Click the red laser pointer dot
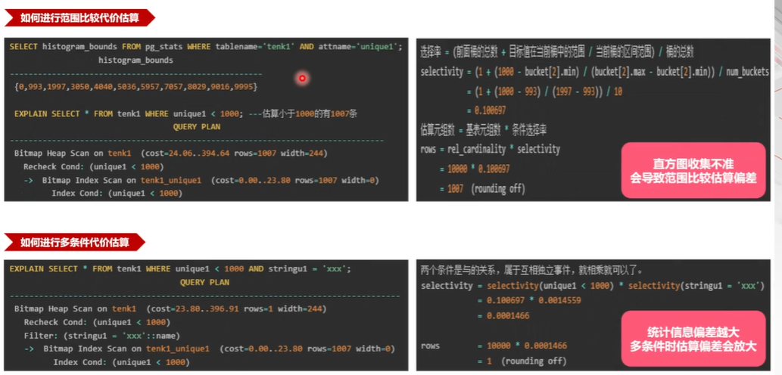Image resolution: width=782 pixels, height=375 pixels. click(x=302, y=78)
